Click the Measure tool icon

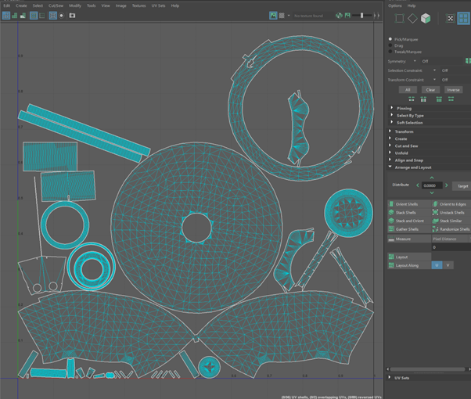tap(392, 239)
